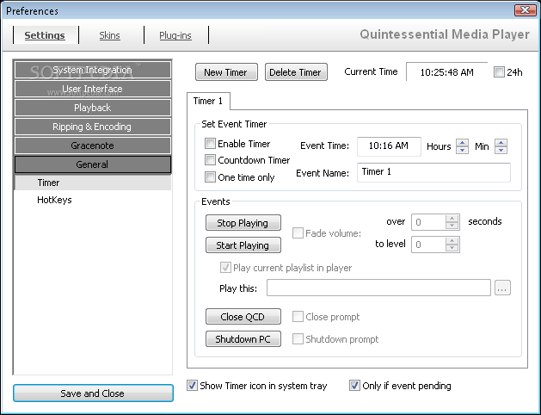Image resolution: width=541 pixels, height=415 pixels.
Task: Click the Event Time field
Action: click(389, 146)
